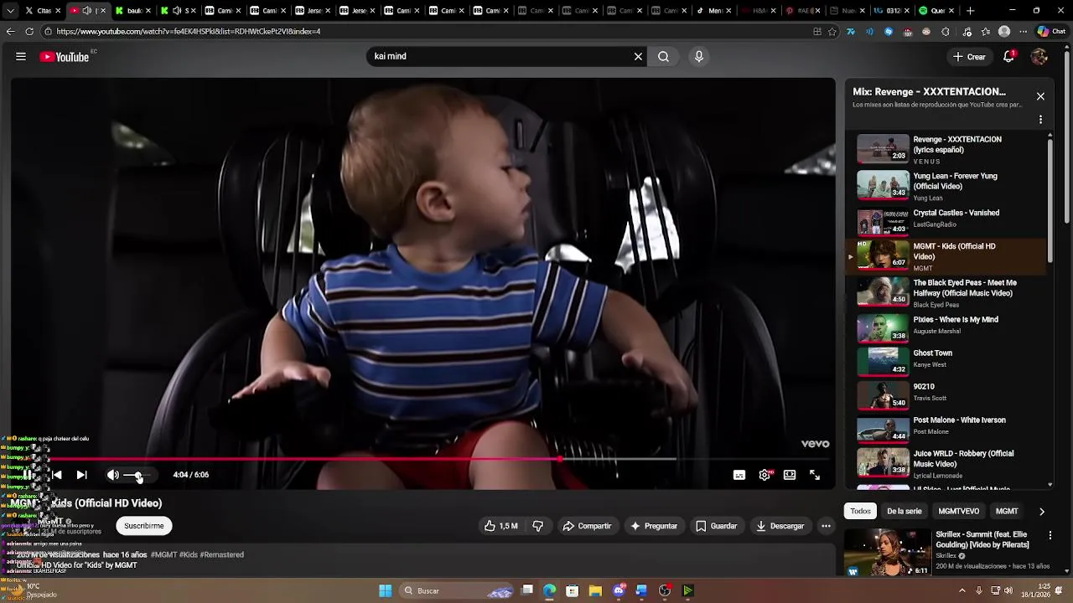Open Discord from the taskbar

[x=619, y=590]
